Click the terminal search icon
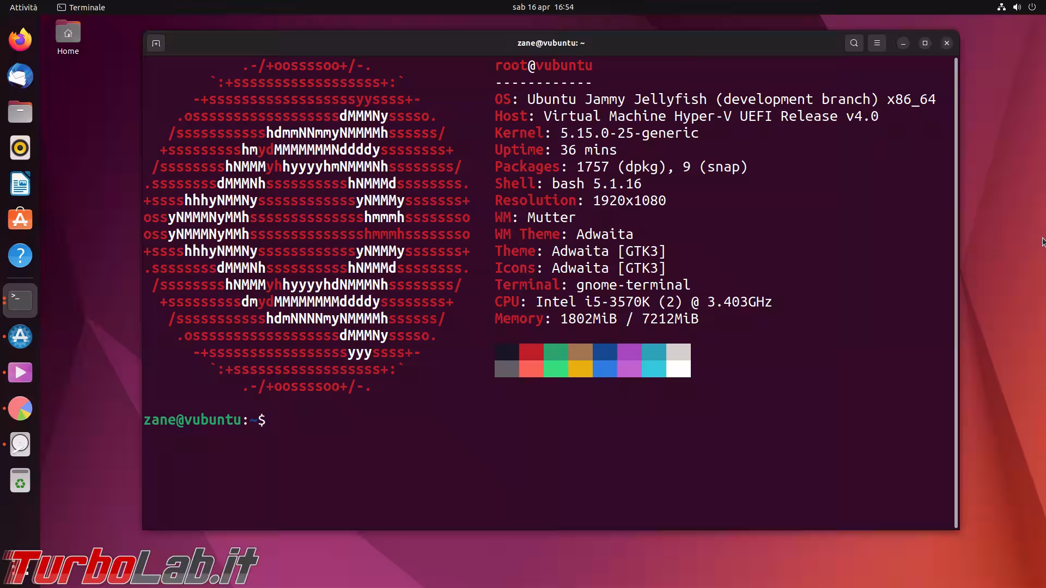Viewport: 1046px width, 588px height. (854, 43)
